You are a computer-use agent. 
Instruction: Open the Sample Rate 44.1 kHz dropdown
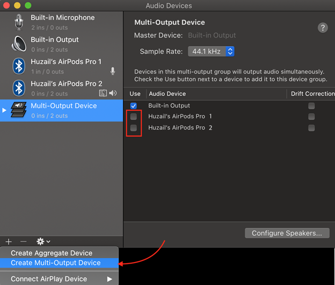tap(211, 51)
